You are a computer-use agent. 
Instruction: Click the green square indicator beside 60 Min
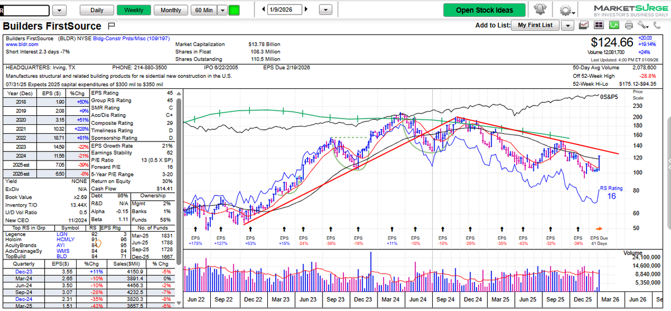click(x=234, y=10)
